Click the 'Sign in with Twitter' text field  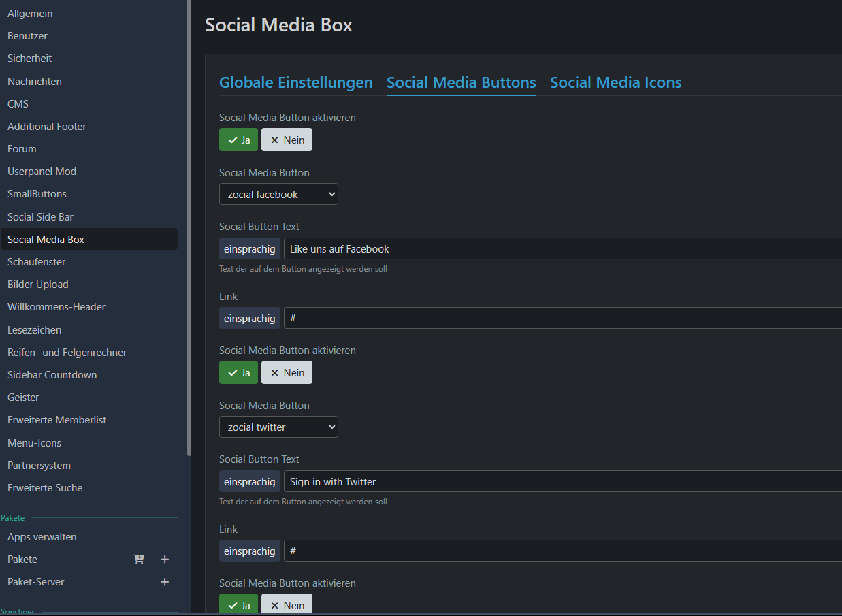(558, 482)
